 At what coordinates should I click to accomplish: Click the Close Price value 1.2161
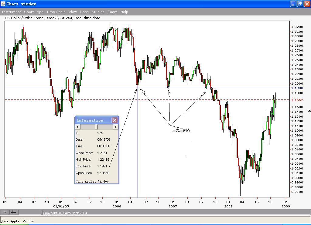coord(102,153)
